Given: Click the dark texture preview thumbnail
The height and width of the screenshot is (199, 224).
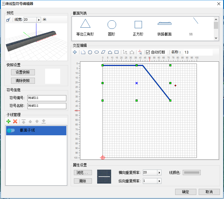Looking at the screenshot, I should pos(104,177).
